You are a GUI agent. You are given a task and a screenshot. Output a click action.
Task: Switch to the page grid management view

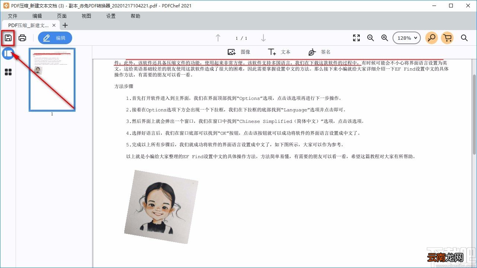8,72
